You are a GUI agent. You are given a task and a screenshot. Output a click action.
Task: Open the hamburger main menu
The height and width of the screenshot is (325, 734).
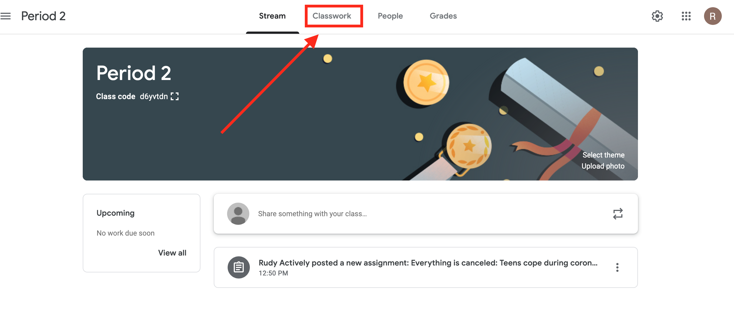click(6, 16)
